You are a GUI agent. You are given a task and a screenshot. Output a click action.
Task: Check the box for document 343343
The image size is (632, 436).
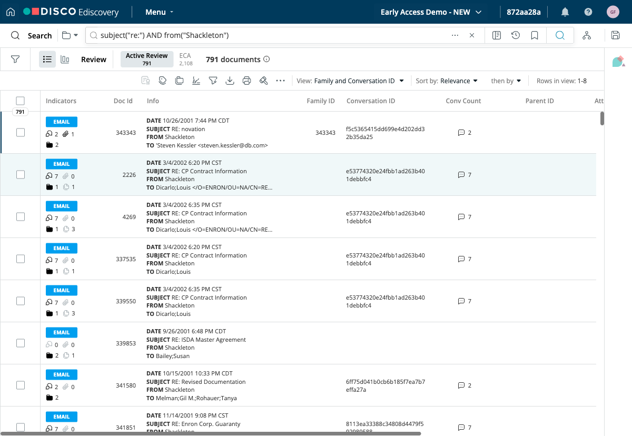click(20, 133)
